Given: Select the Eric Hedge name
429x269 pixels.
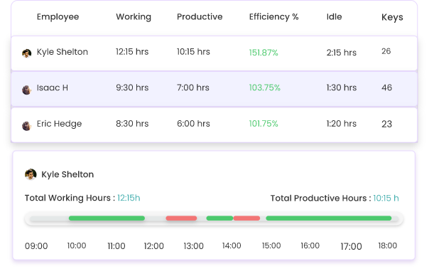Looking at the screenshot, I should point(59,124).
